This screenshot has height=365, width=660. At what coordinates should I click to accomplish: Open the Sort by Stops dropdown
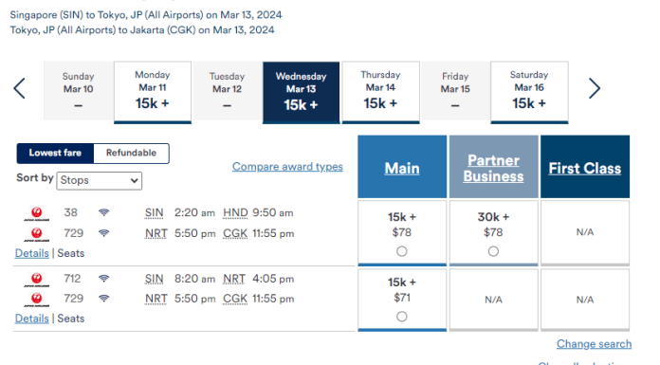point(100,181)
